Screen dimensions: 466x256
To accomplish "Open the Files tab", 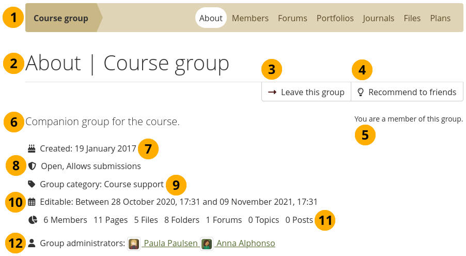I will (412, 18).
